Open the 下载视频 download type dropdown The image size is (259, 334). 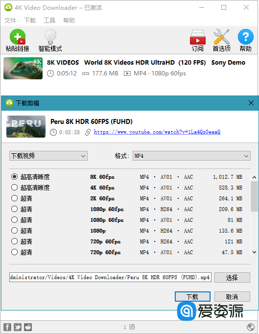[48, 156]
